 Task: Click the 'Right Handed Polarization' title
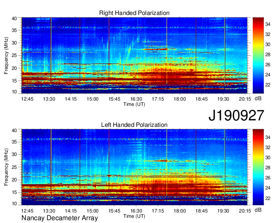(x=134, y=13)
